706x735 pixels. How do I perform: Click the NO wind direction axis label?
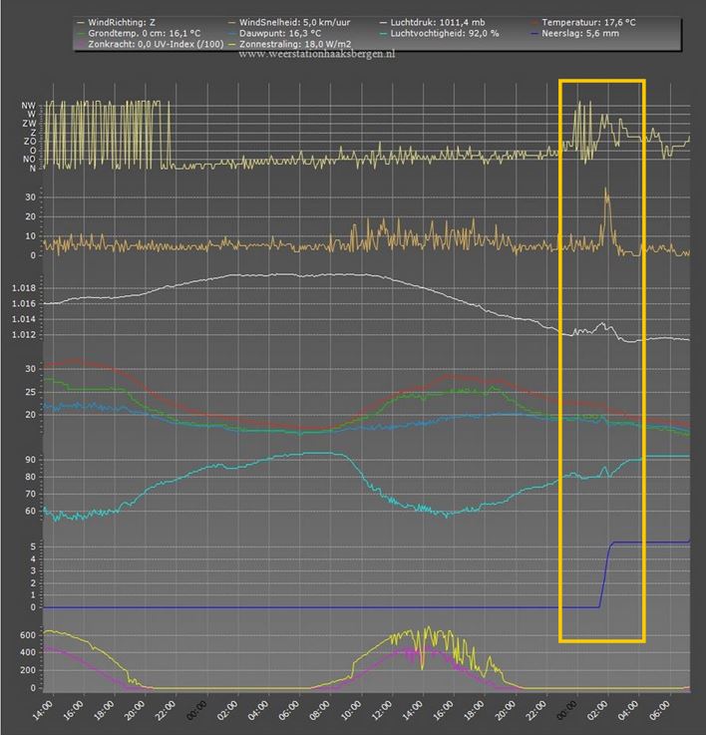click(x=29, y=160)
